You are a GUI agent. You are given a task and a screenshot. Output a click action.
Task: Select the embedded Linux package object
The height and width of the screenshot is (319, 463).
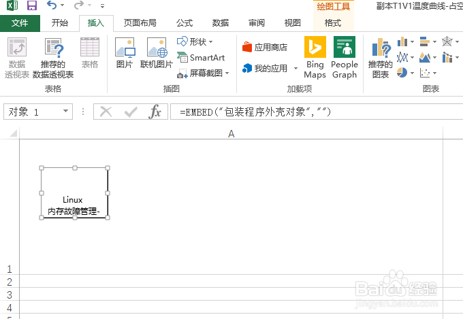tap(74, 192)
